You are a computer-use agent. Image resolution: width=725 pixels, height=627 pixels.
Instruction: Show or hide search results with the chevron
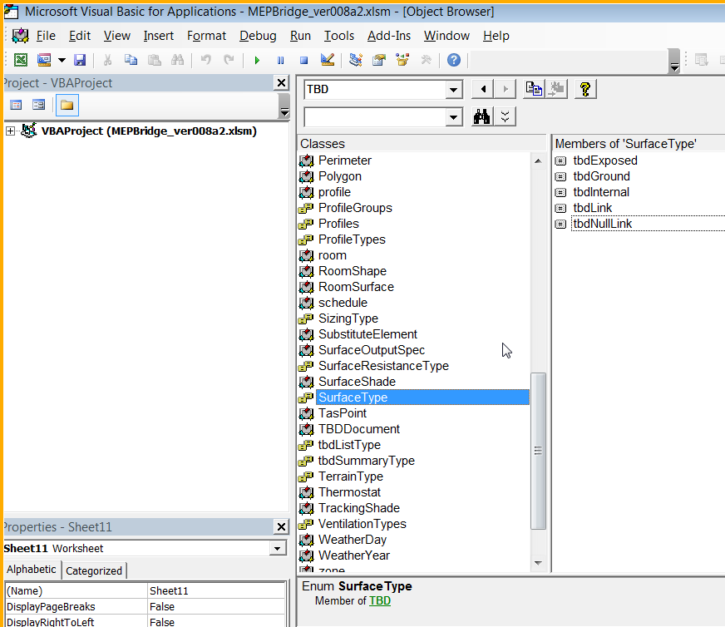[506, 116]
